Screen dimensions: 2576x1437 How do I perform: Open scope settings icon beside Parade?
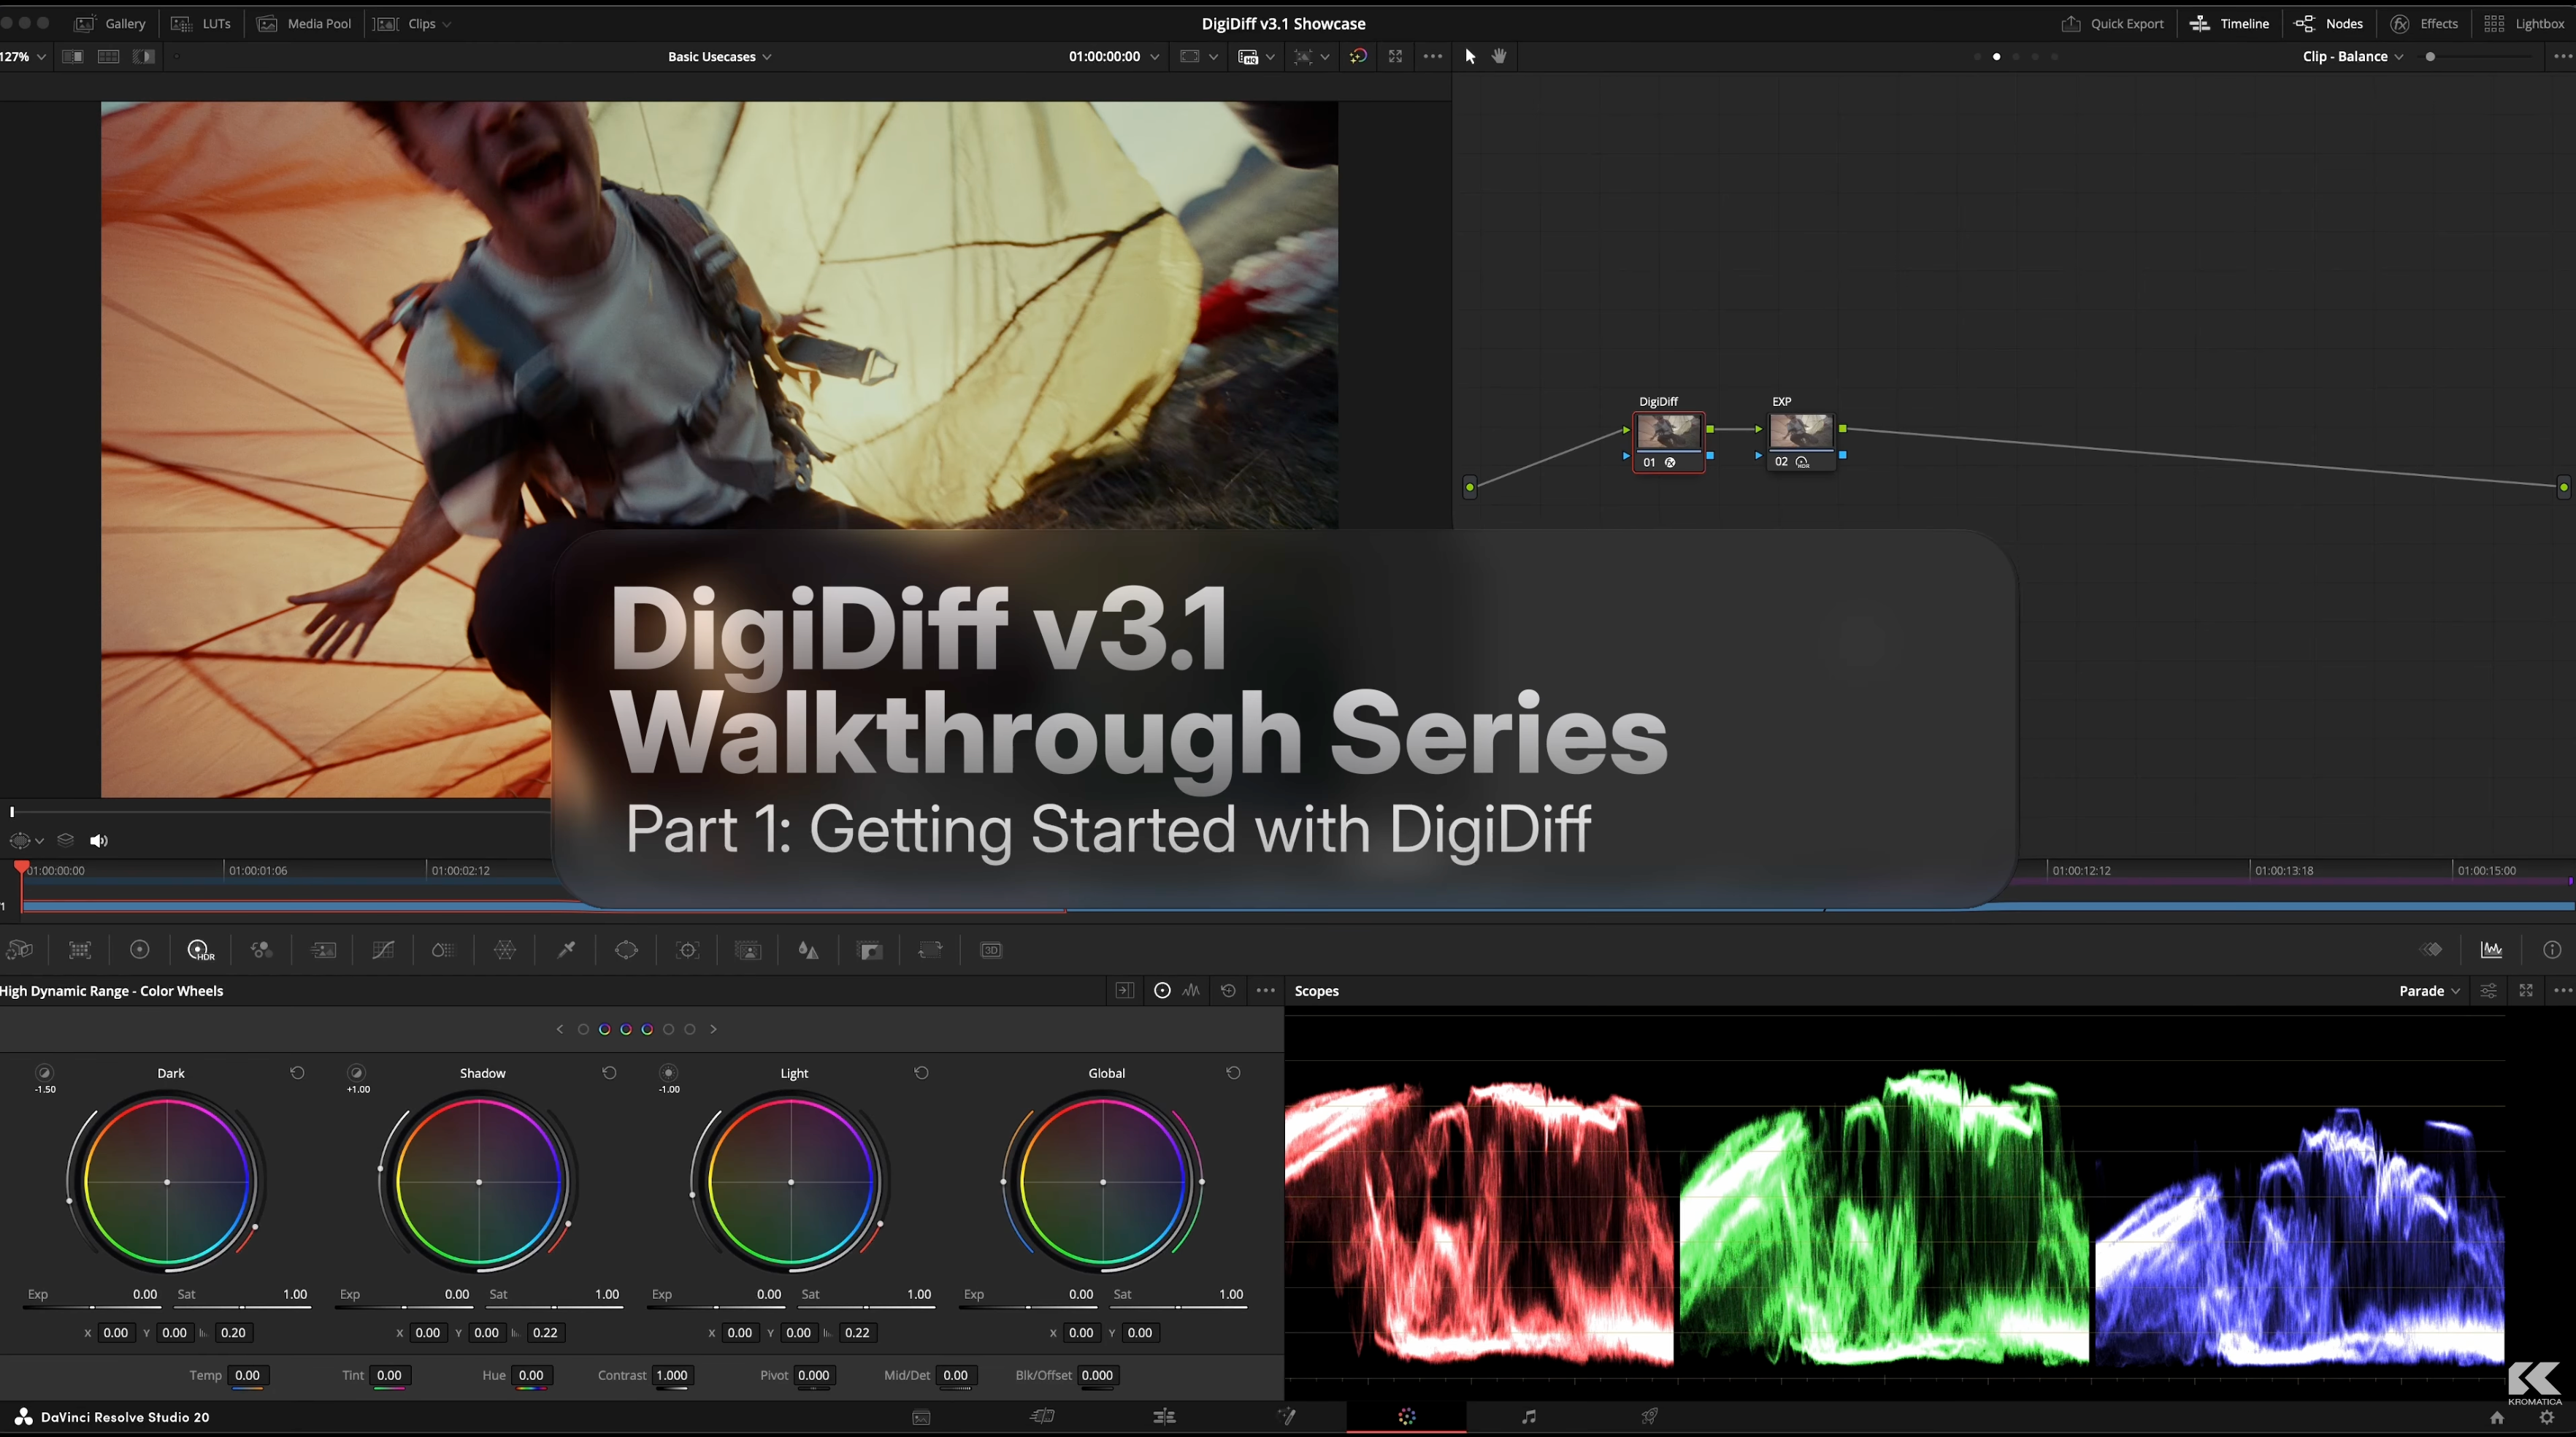tap(2488, 991)
